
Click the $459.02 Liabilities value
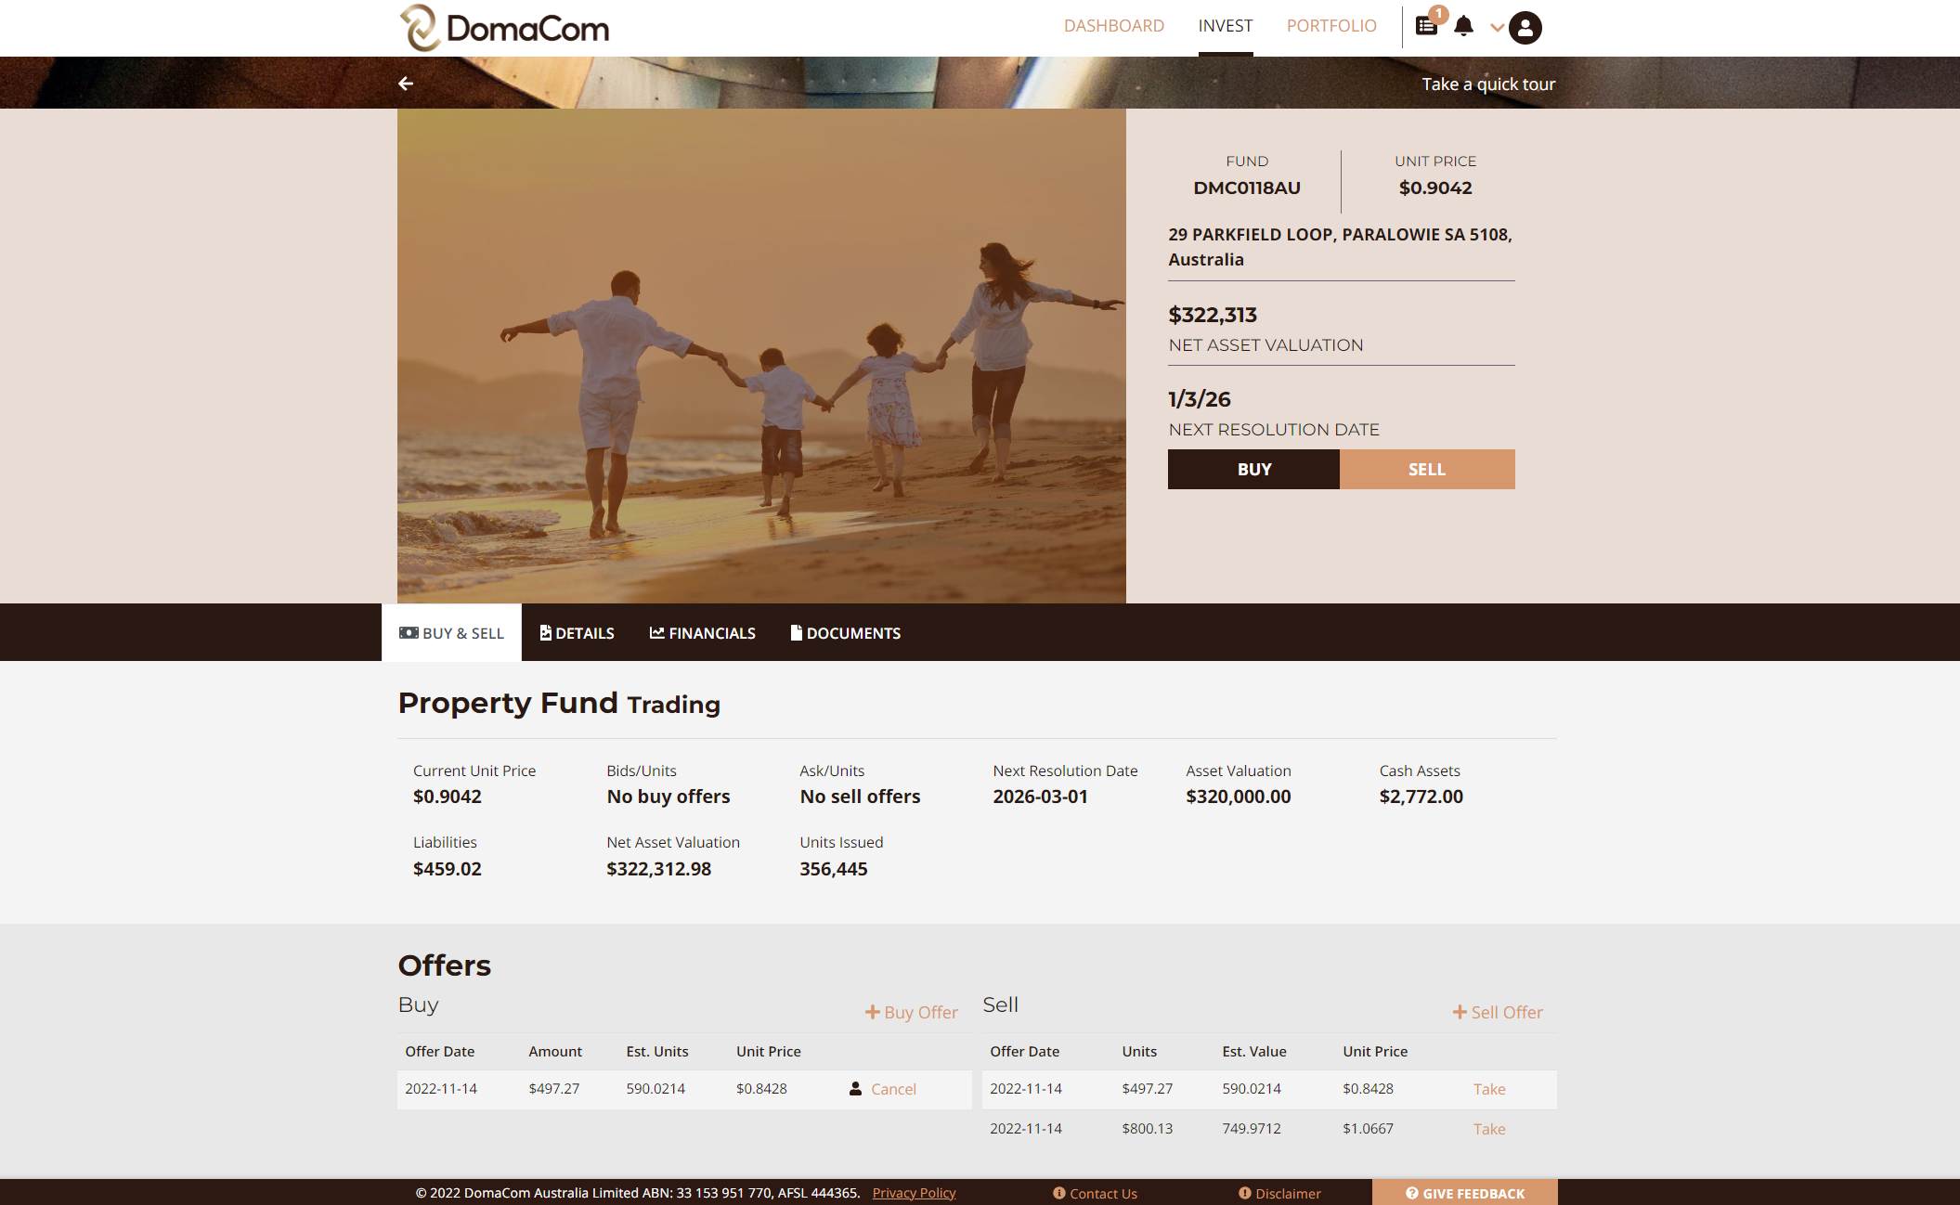click(x=448, y=869)
